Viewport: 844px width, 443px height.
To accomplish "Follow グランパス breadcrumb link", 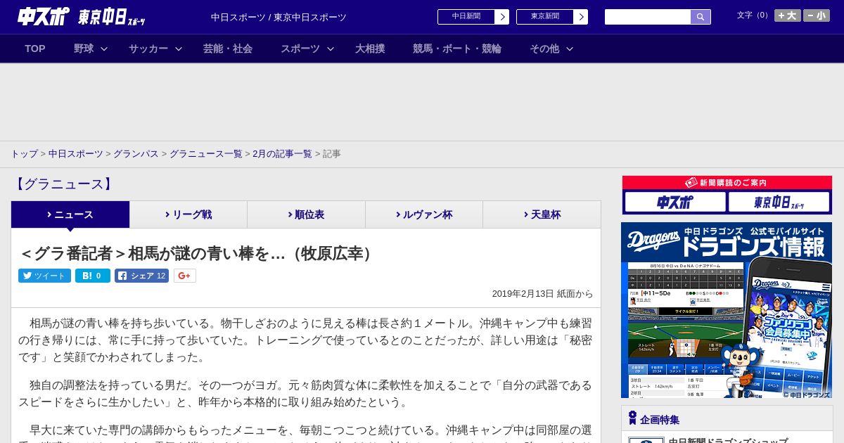I will pyautogui.click(x=136, y=153).
